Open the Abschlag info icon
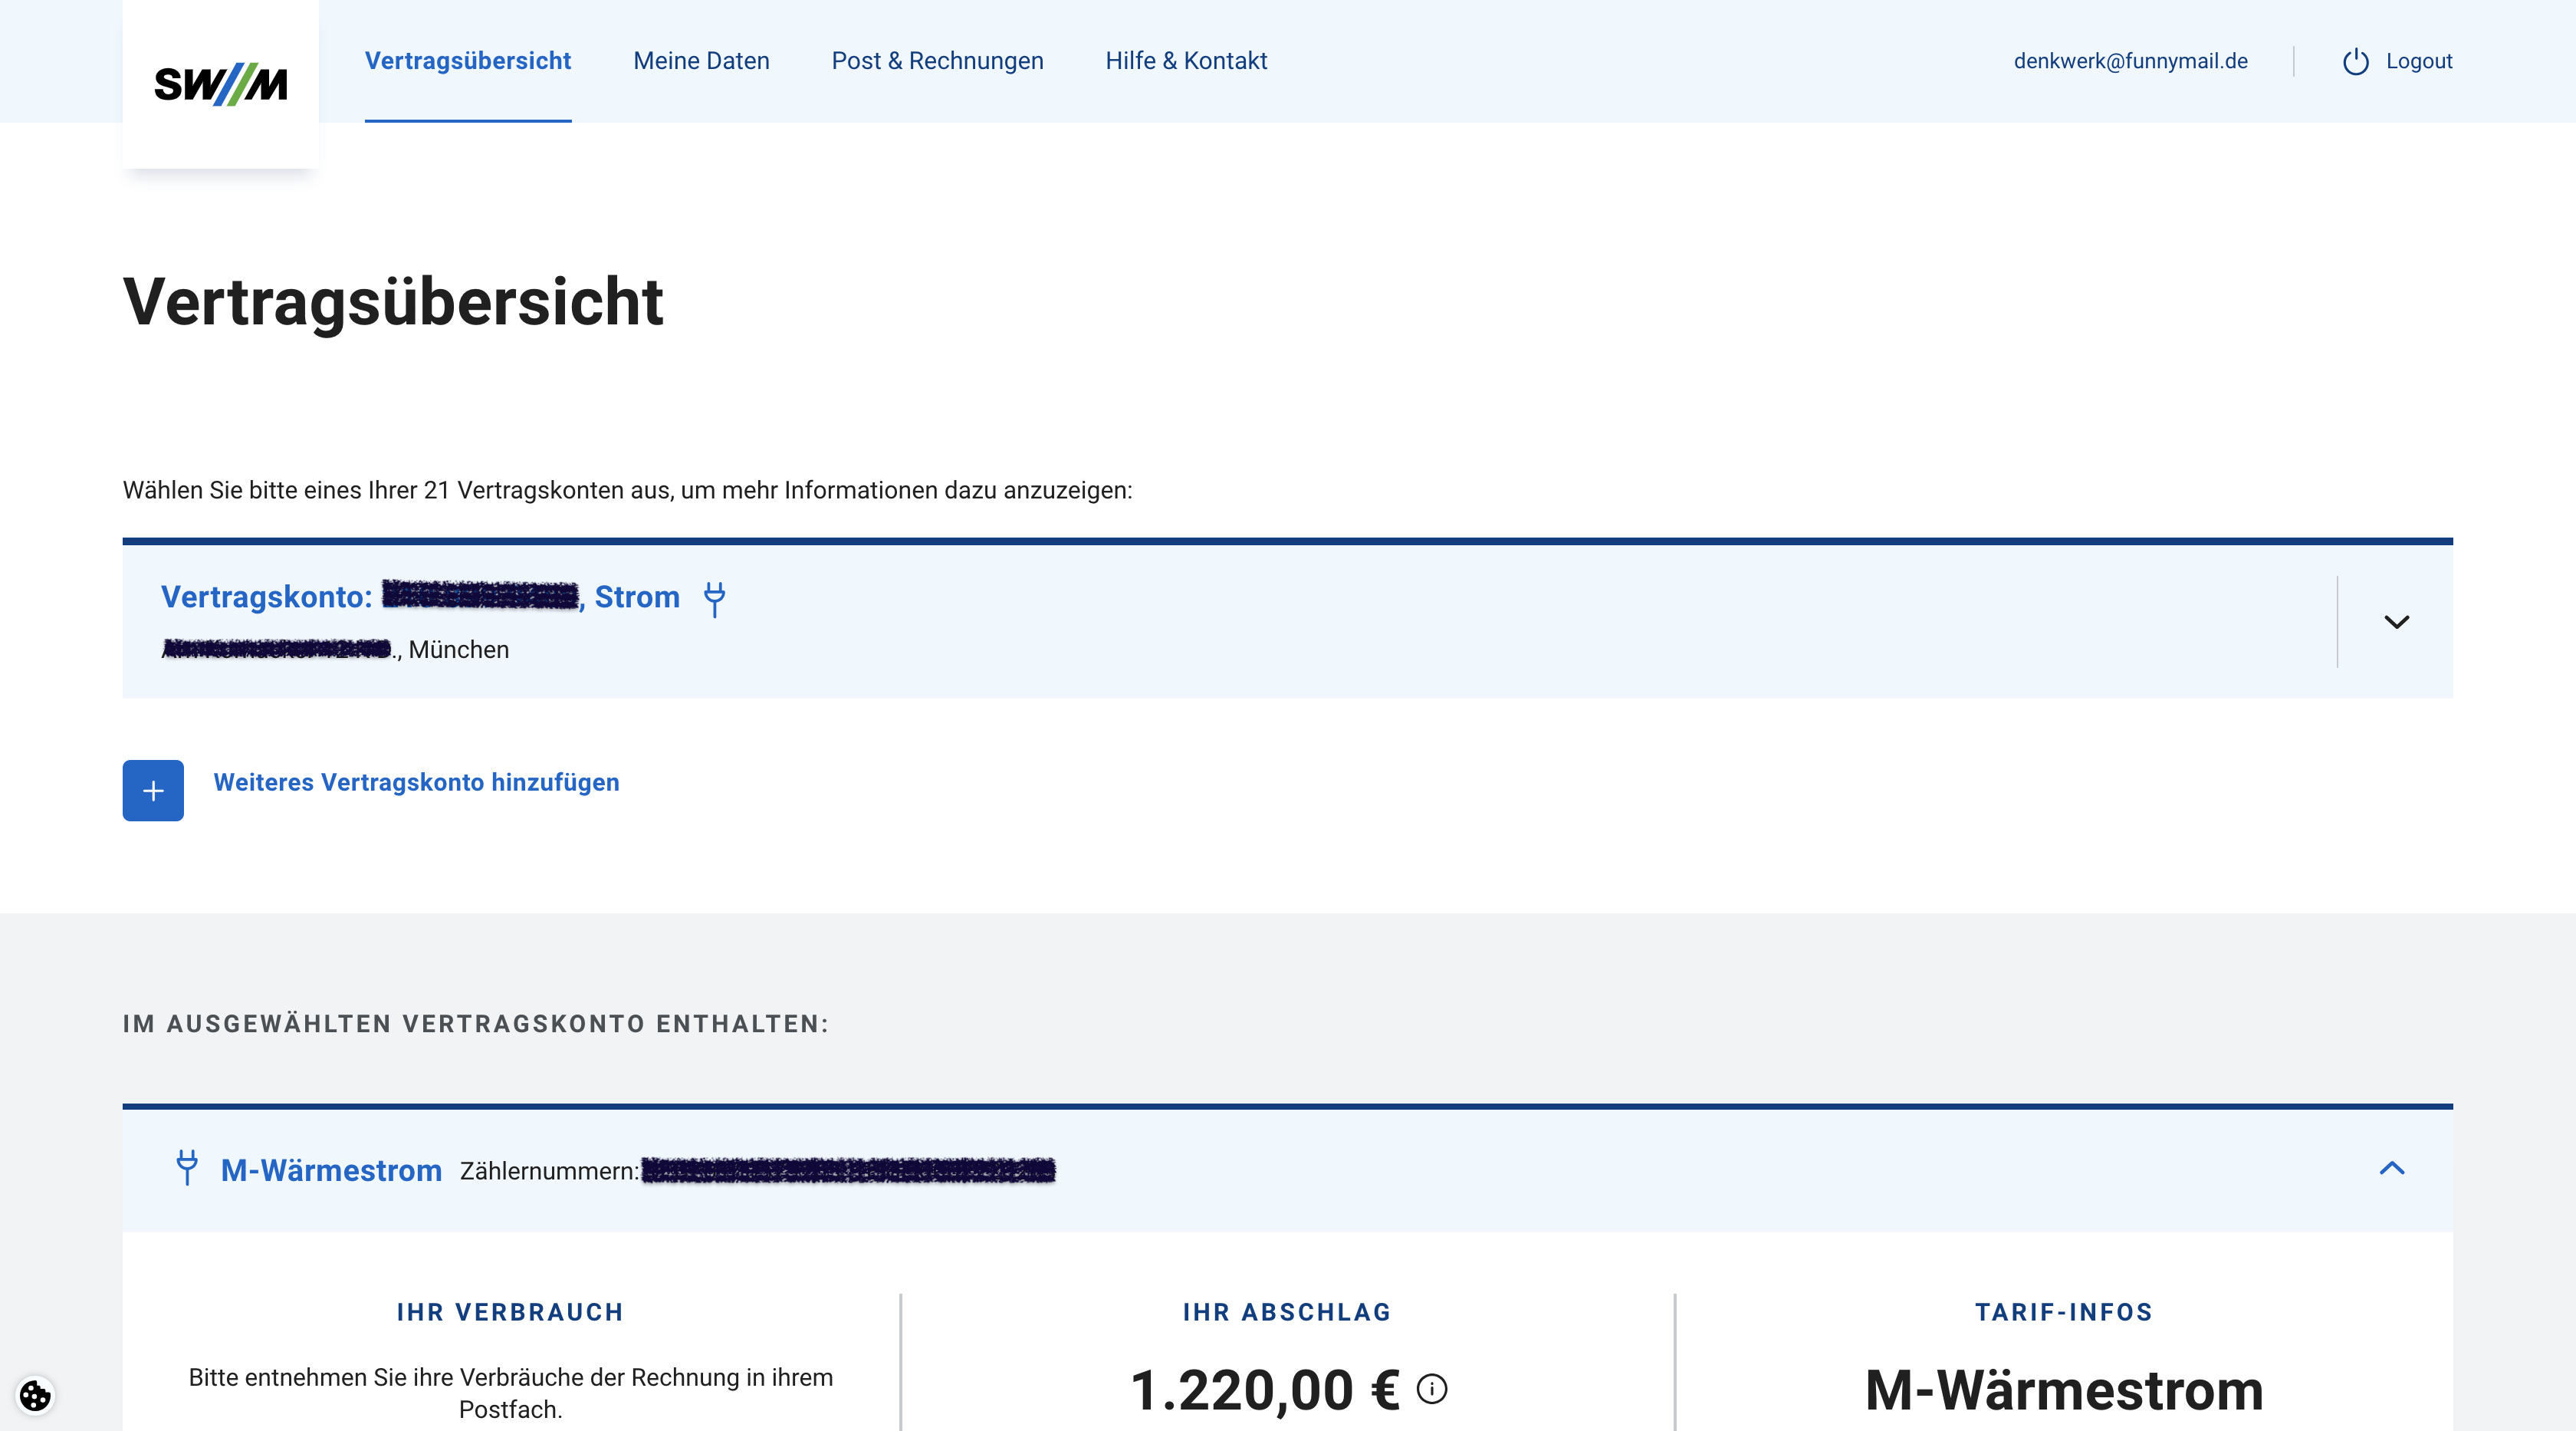The height and width of the screenshot is (1431, 2576). click(1431, 1389)
